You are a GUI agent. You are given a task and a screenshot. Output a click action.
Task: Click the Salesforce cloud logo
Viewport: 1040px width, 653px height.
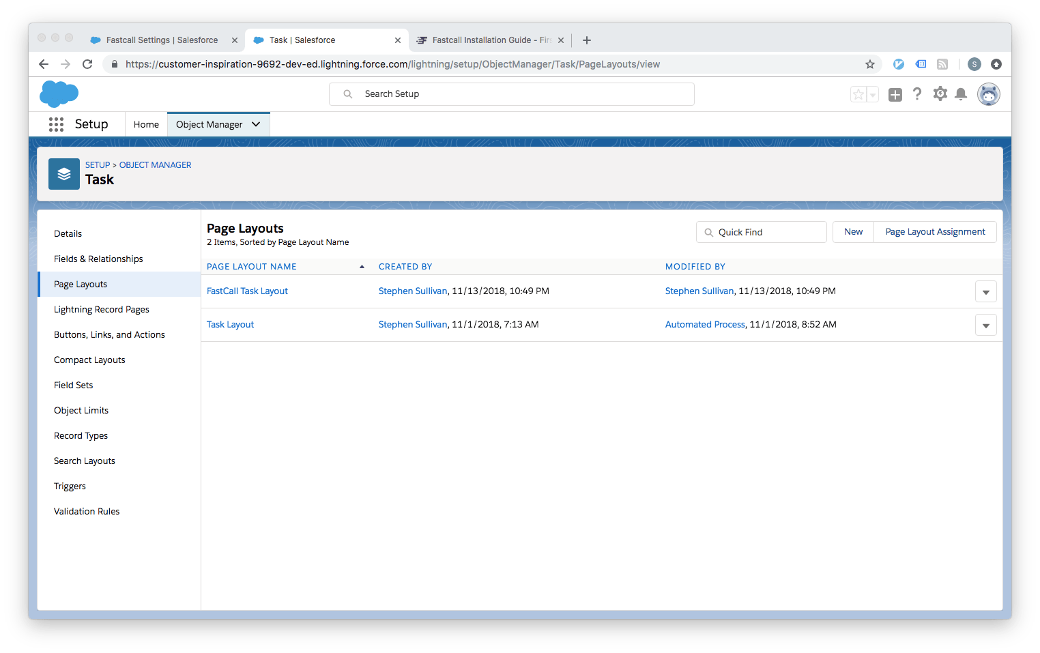point(59,93)
